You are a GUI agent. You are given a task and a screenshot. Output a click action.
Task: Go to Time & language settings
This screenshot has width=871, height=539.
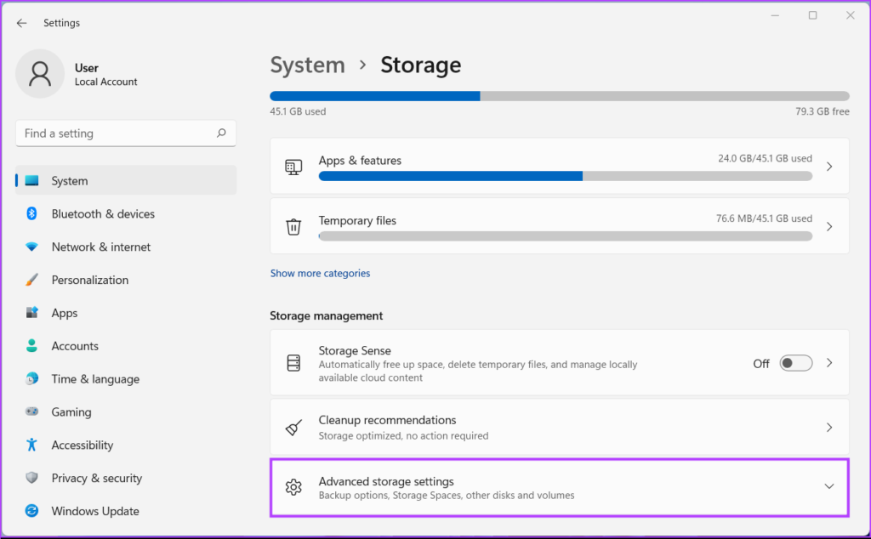point(95,379)
